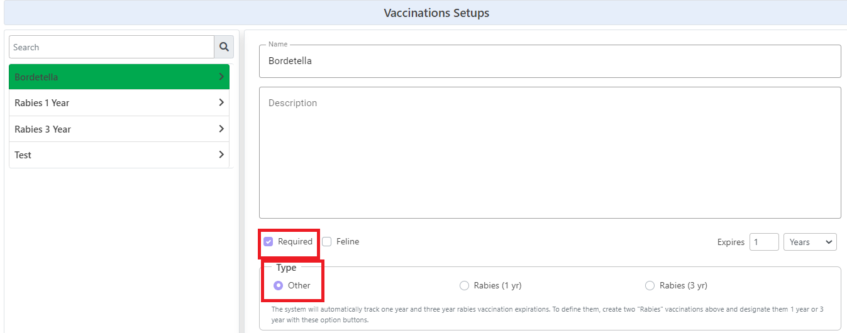847x333 pixels.
Task: Click the magnifying glass search icon
Action: 224,47
